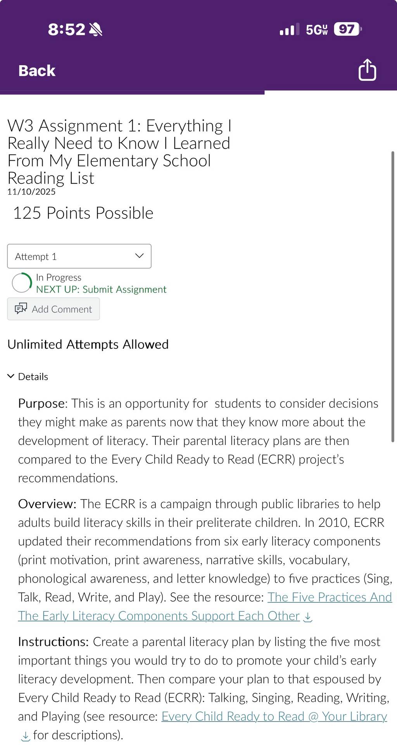Tap the assignment title heading
This screenshot has height=751, width=397.
click(x=119, y=152)
